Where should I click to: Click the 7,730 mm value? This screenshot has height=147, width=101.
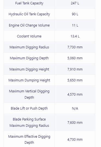tap(75, 47)
